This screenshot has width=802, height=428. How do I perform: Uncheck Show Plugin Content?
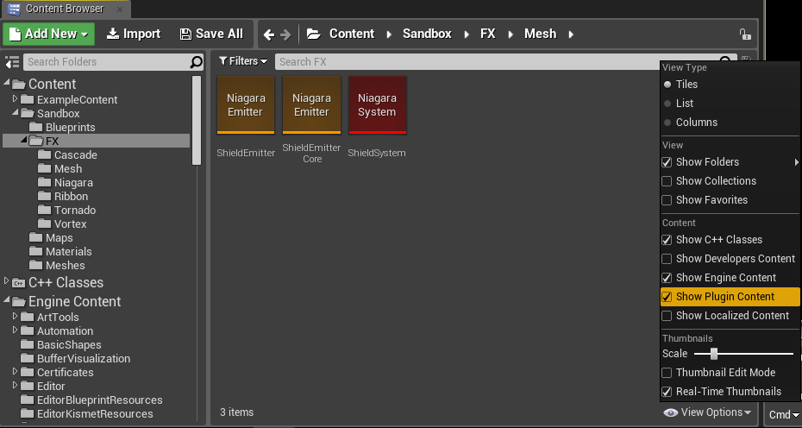[667, 297]
